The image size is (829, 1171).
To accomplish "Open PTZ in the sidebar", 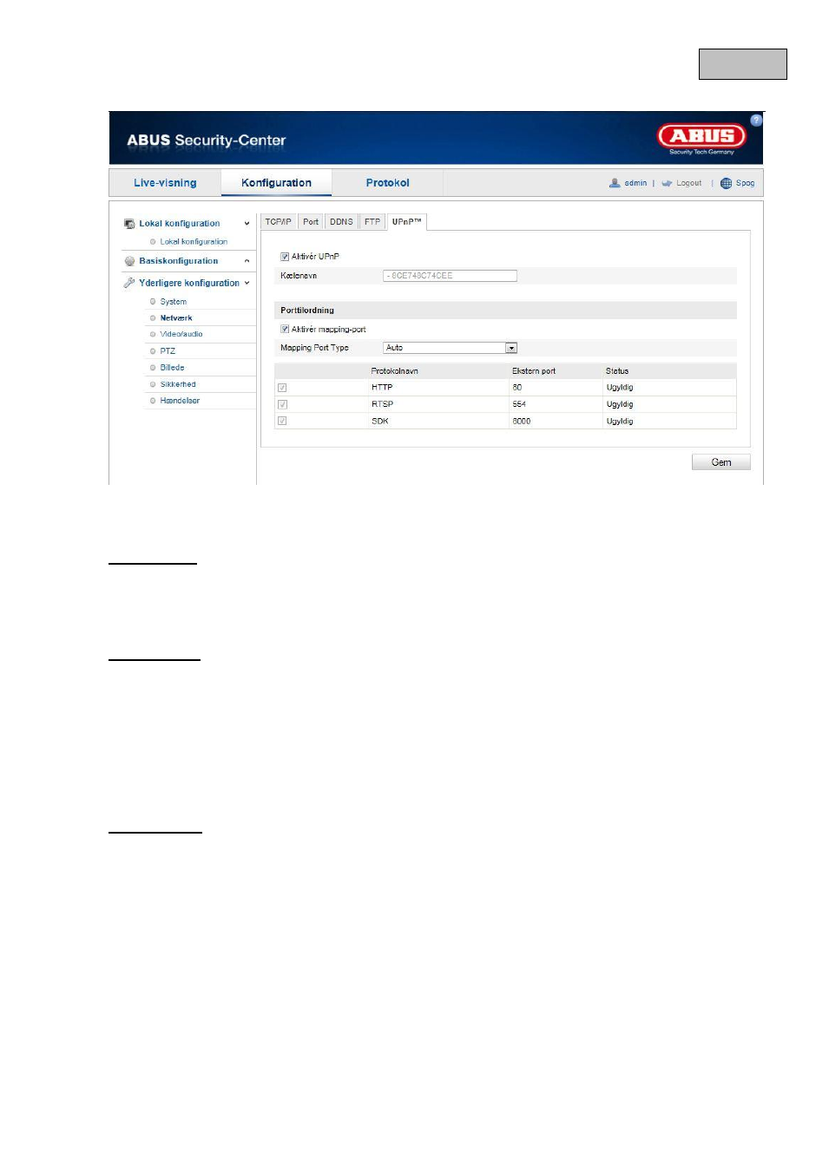I will coord(168,351).
